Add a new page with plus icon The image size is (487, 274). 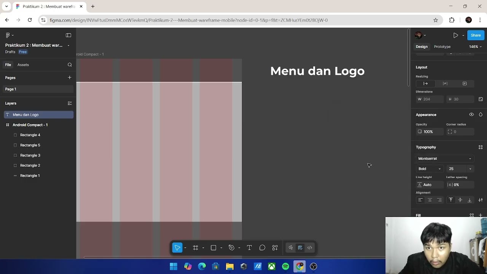pos(70,78)
